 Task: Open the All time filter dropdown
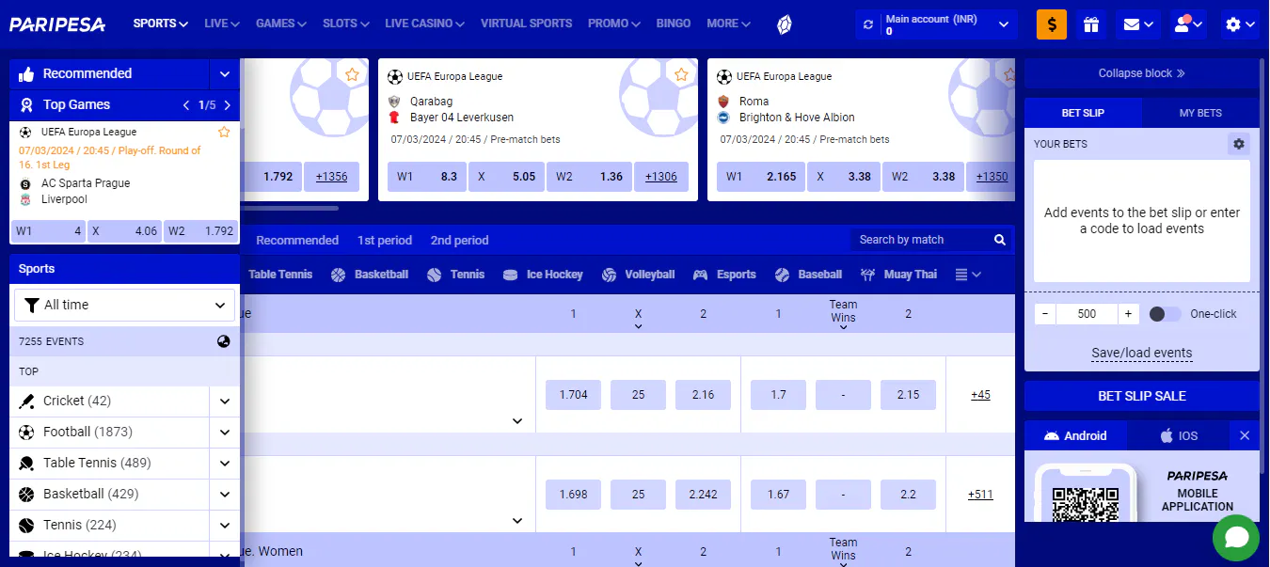(x=125, y=305)
